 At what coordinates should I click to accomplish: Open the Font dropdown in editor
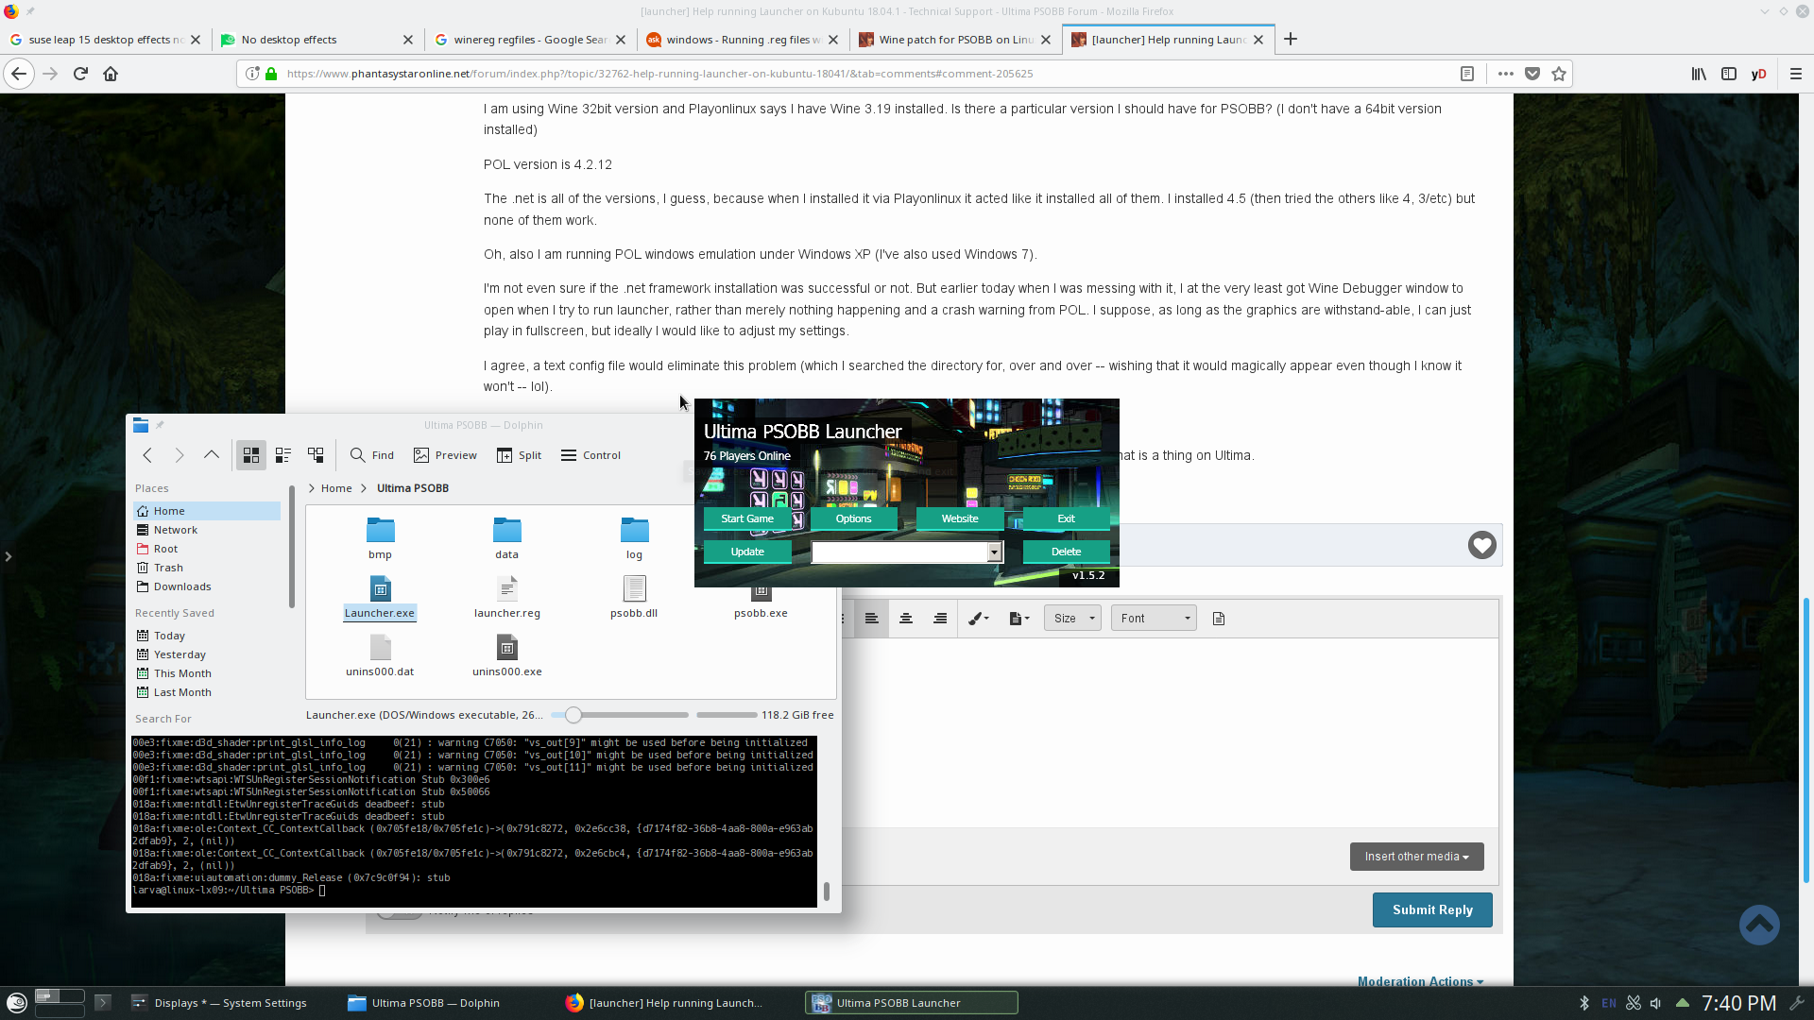point(1154,619)
